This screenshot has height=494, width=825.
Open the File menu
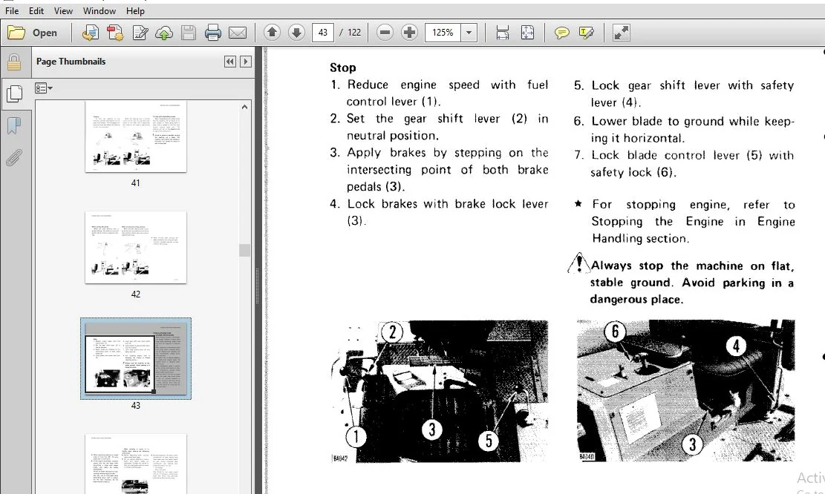point(12,10)
